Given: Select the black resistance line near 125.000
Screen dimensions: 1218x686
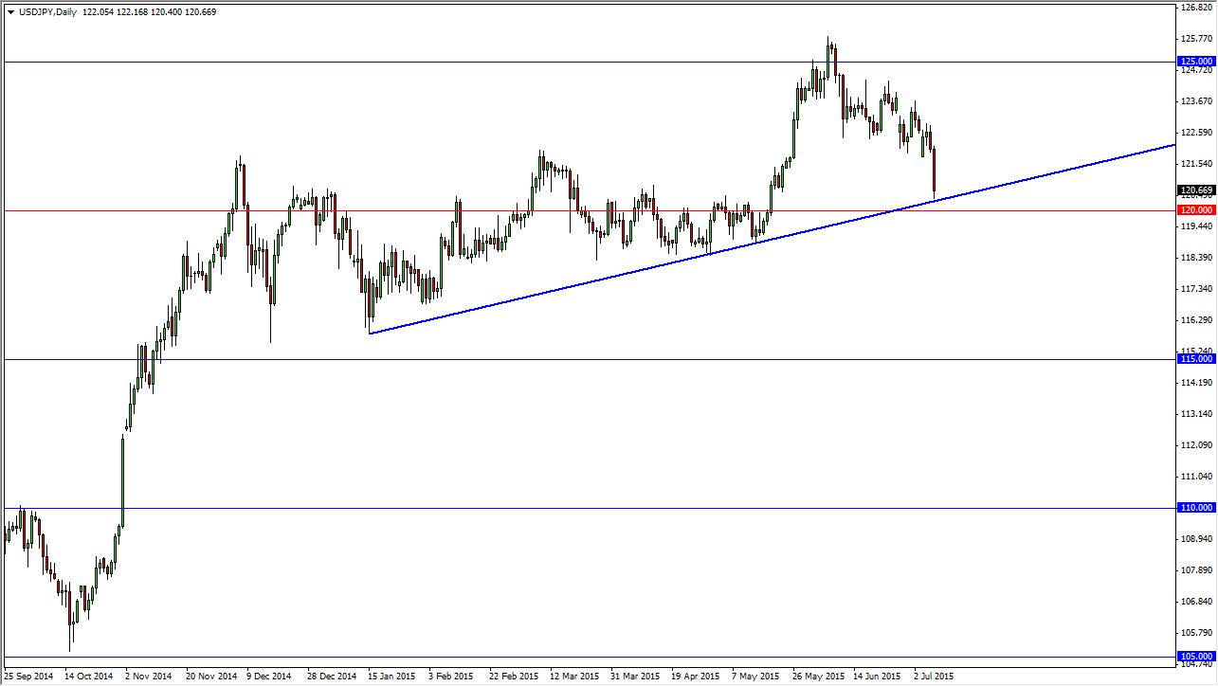Looking at the screenshot, I should (569, 61).
